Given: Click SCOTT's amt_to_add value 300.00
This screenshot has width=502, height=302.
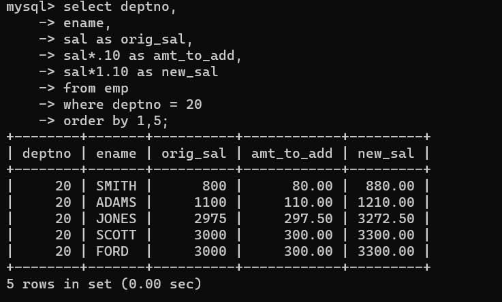Looking at the screenshot, I should pyautogui.click(x=309, y=235).
